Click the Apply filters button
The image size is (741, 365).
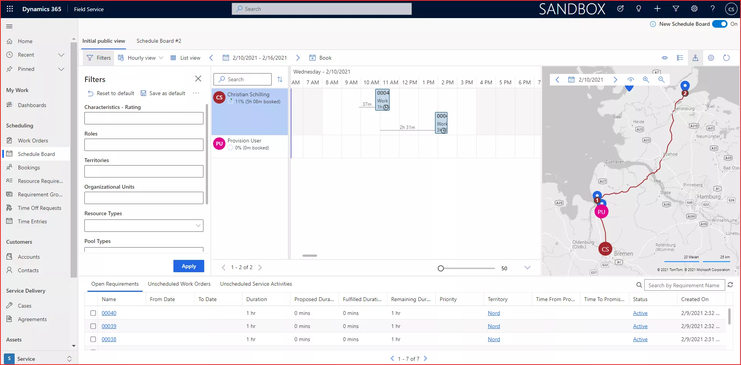[x=188, y=266]
